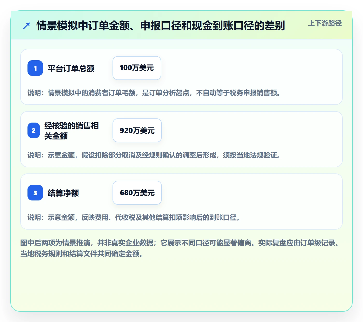The width and height of the screenshot is (363, 322).
Task: Click the 经核验的销售相关金额 heading
Action: point(72,131)
